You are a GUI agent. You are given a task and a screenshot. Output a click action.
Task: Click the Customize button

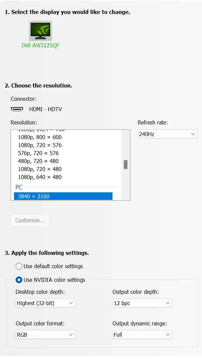[30, 220]
